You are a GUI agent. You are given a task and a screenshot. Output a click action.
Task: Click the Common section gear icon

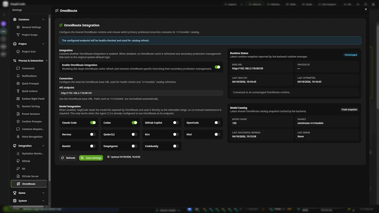[x=15, y=19]
